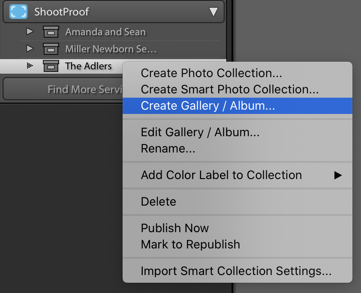Select Rename… in context menu
361x293 pixels.
238,149
